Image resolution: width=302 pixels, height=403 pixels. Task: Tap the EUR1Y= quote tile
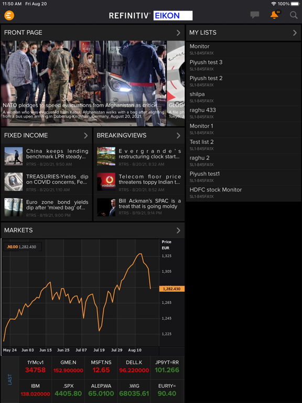(167, 391)
